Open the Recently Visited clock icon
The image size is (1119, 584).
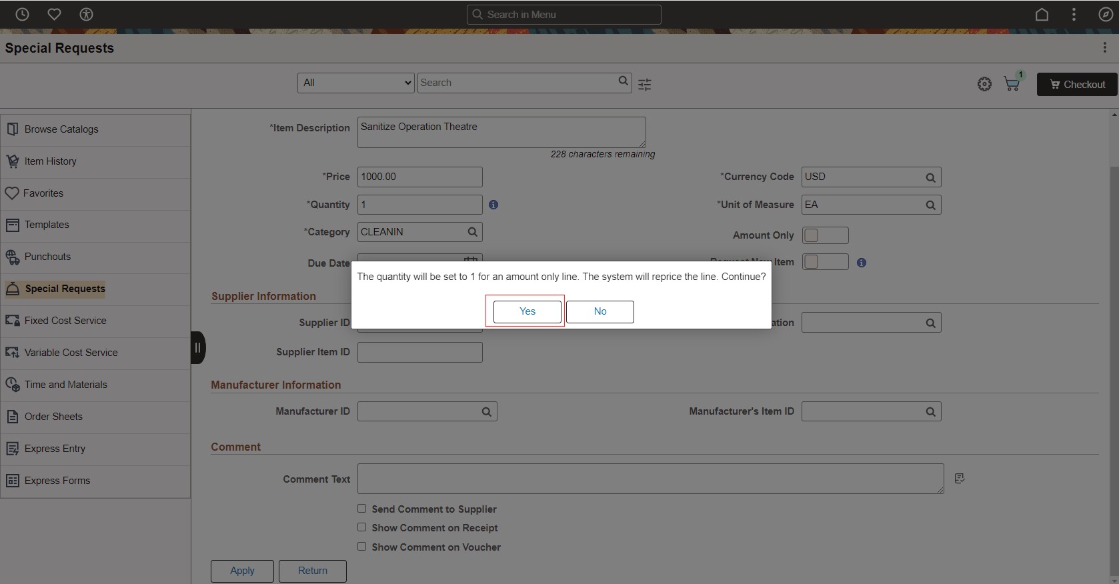22,14
